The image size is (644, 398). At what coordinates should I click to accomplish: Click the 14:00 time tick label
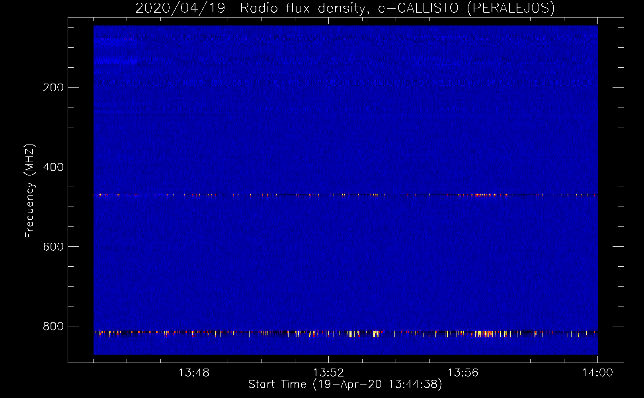[597, 373]
